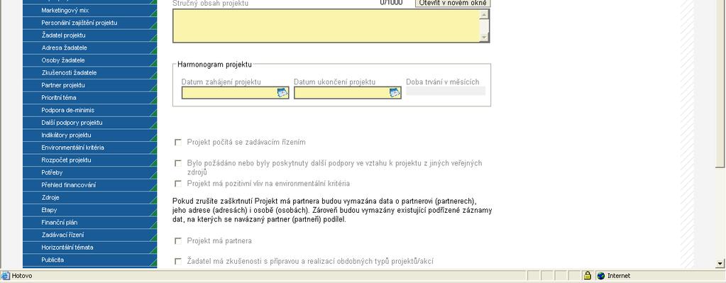Screen dimensions: 726x283
Task: Select Zdroje menu item
Action: 90,197
